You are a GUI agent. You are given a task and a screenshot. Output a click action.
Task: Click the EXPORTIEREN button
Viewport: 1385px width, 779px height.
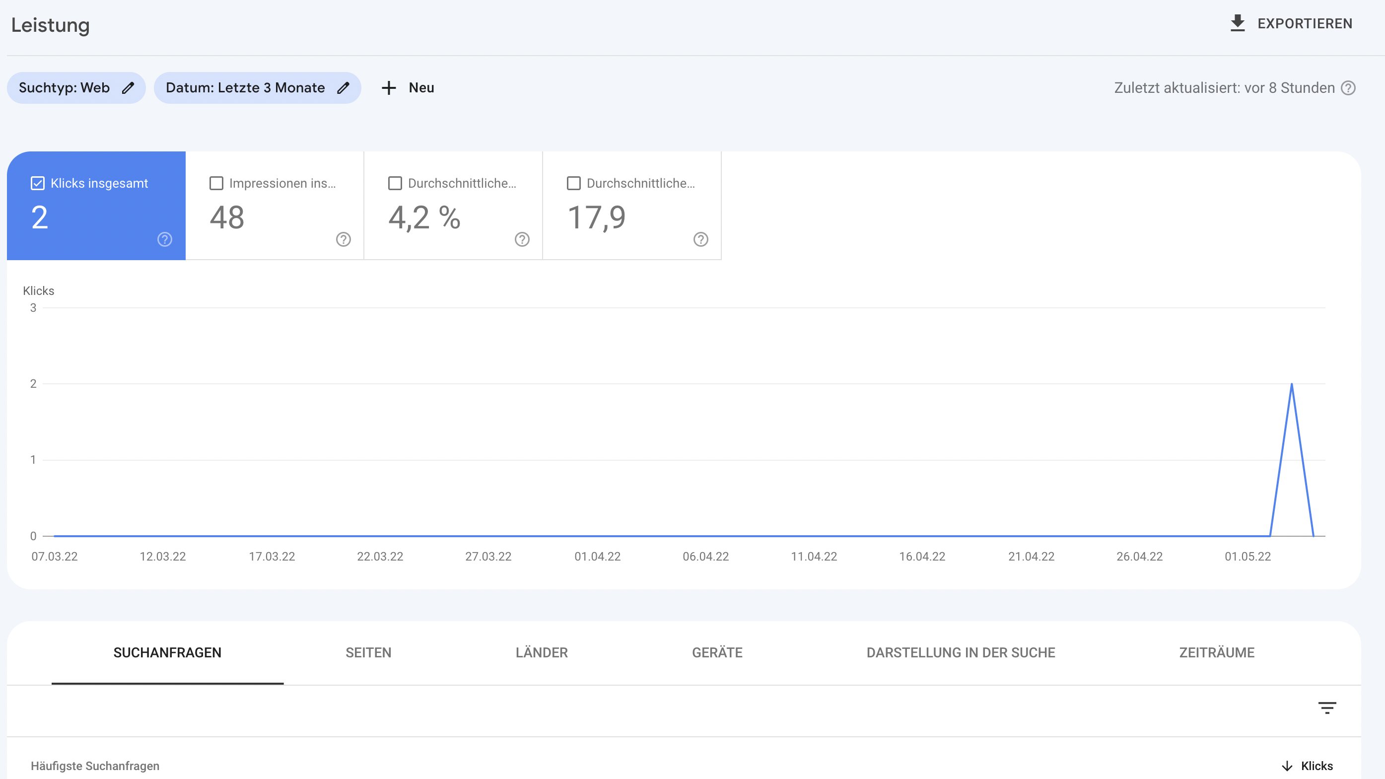click(1306, 23)
